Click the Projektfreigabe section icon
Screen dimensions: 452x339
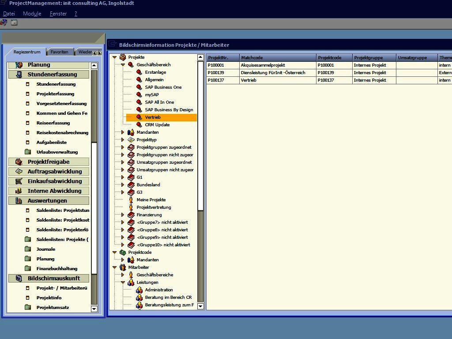pos(19,162)
